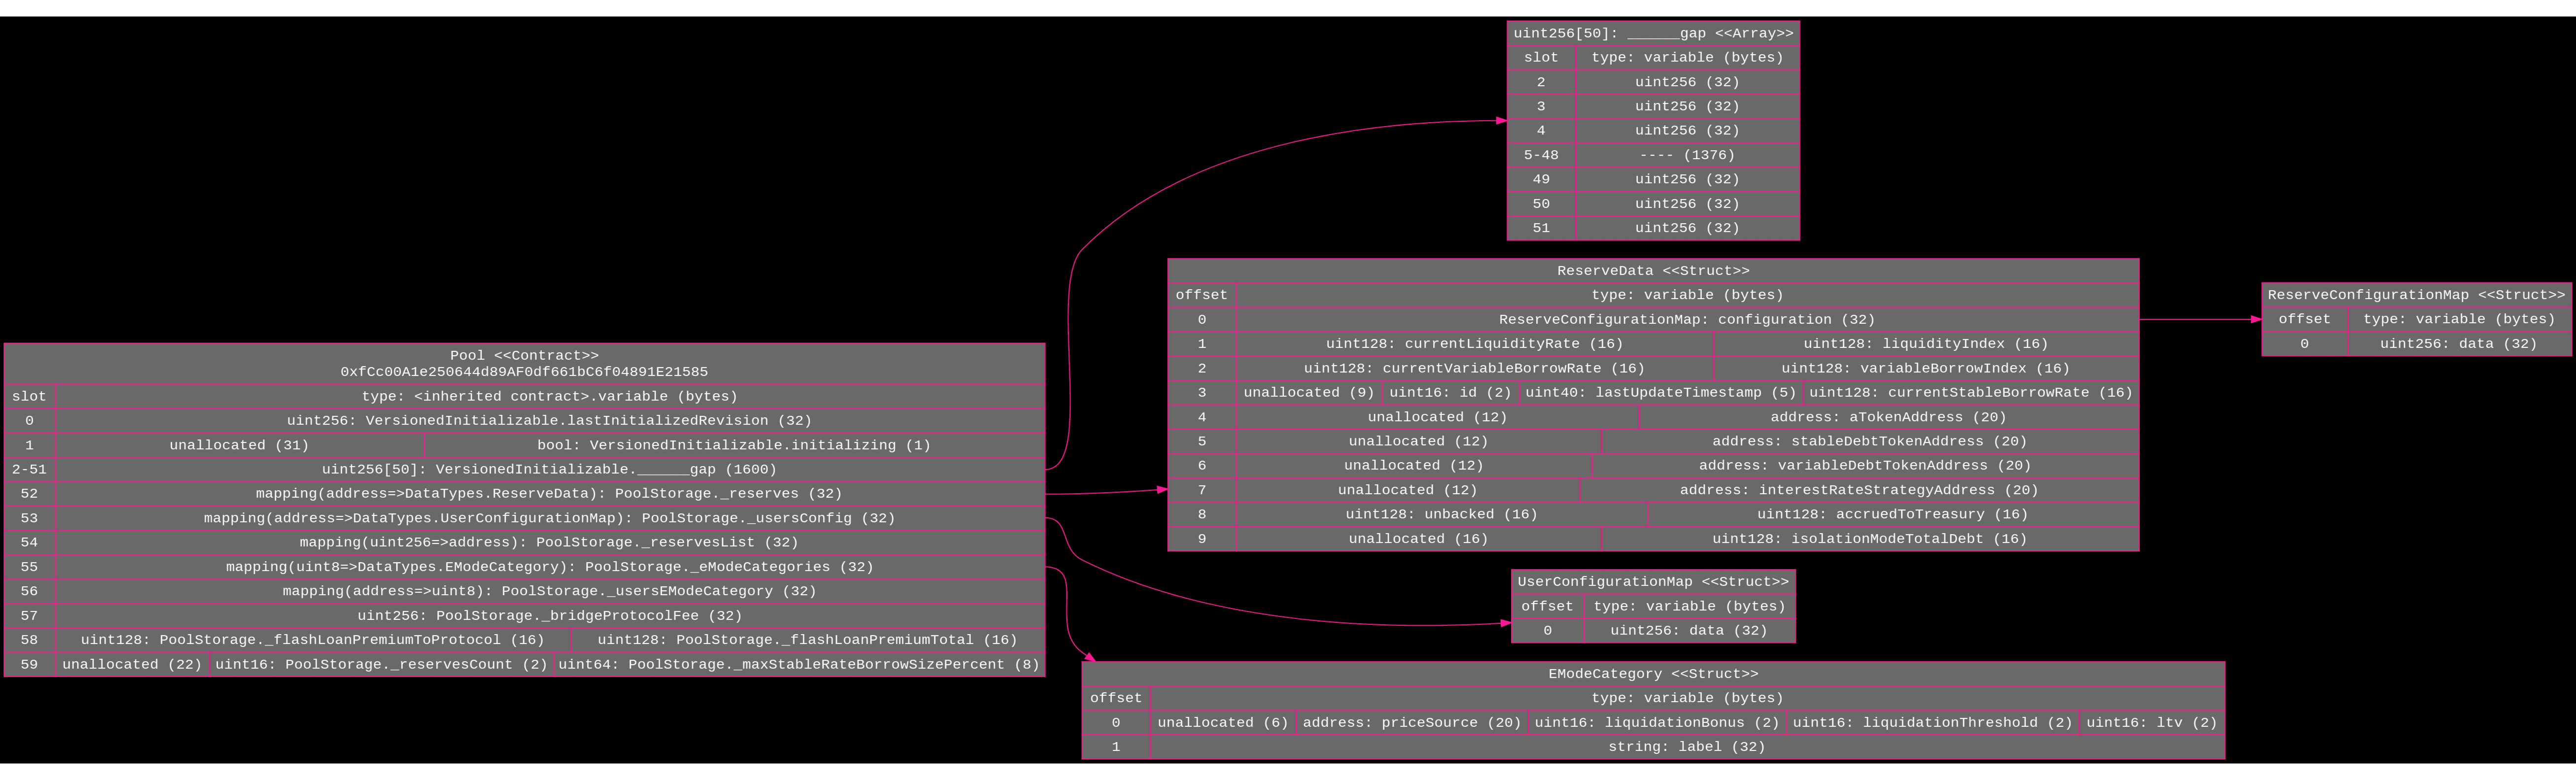The width and height of the screenshot is (2576, 780).
Task: Click 'uint128: currentStableBorrowRate (16)' cell
Action: coord(1971,393)
